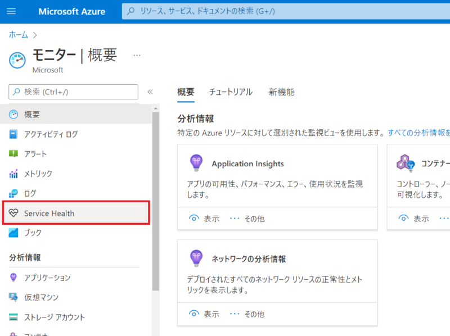The height and width of the screenshot is (336, 450).
Task: Go to ホーム breadcrumb
Action: (19, 35)
